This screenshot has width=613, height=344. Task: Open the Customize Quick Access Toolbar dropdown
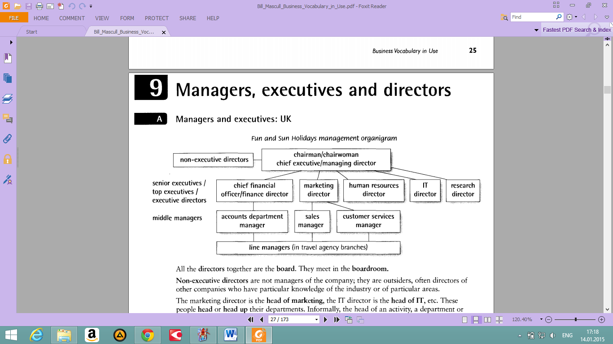tap(91, 6)
